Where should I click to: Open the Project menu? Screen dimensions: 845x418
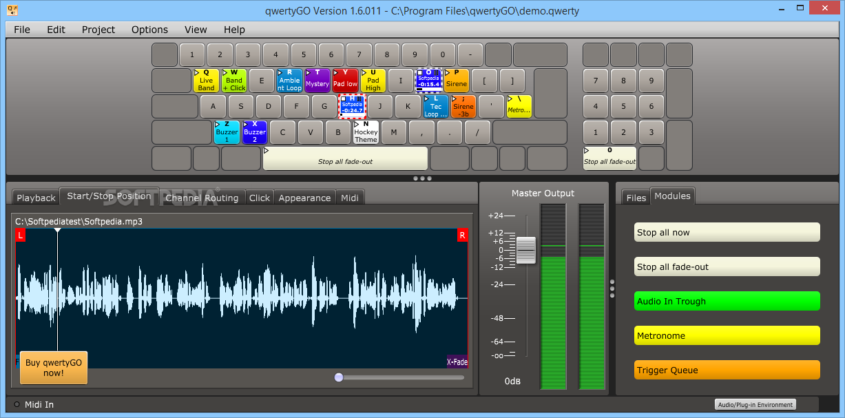pyautogui.click(x=98, y=30)
